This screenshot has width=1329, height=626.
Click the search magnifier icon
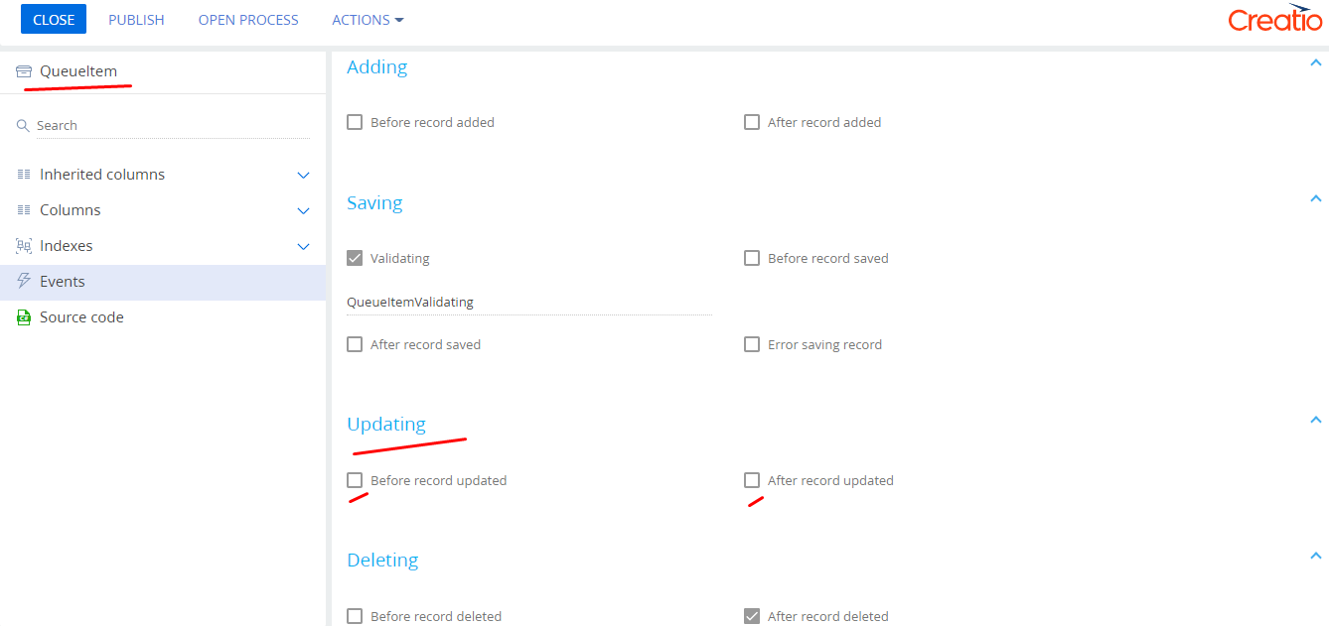[23, 126]
